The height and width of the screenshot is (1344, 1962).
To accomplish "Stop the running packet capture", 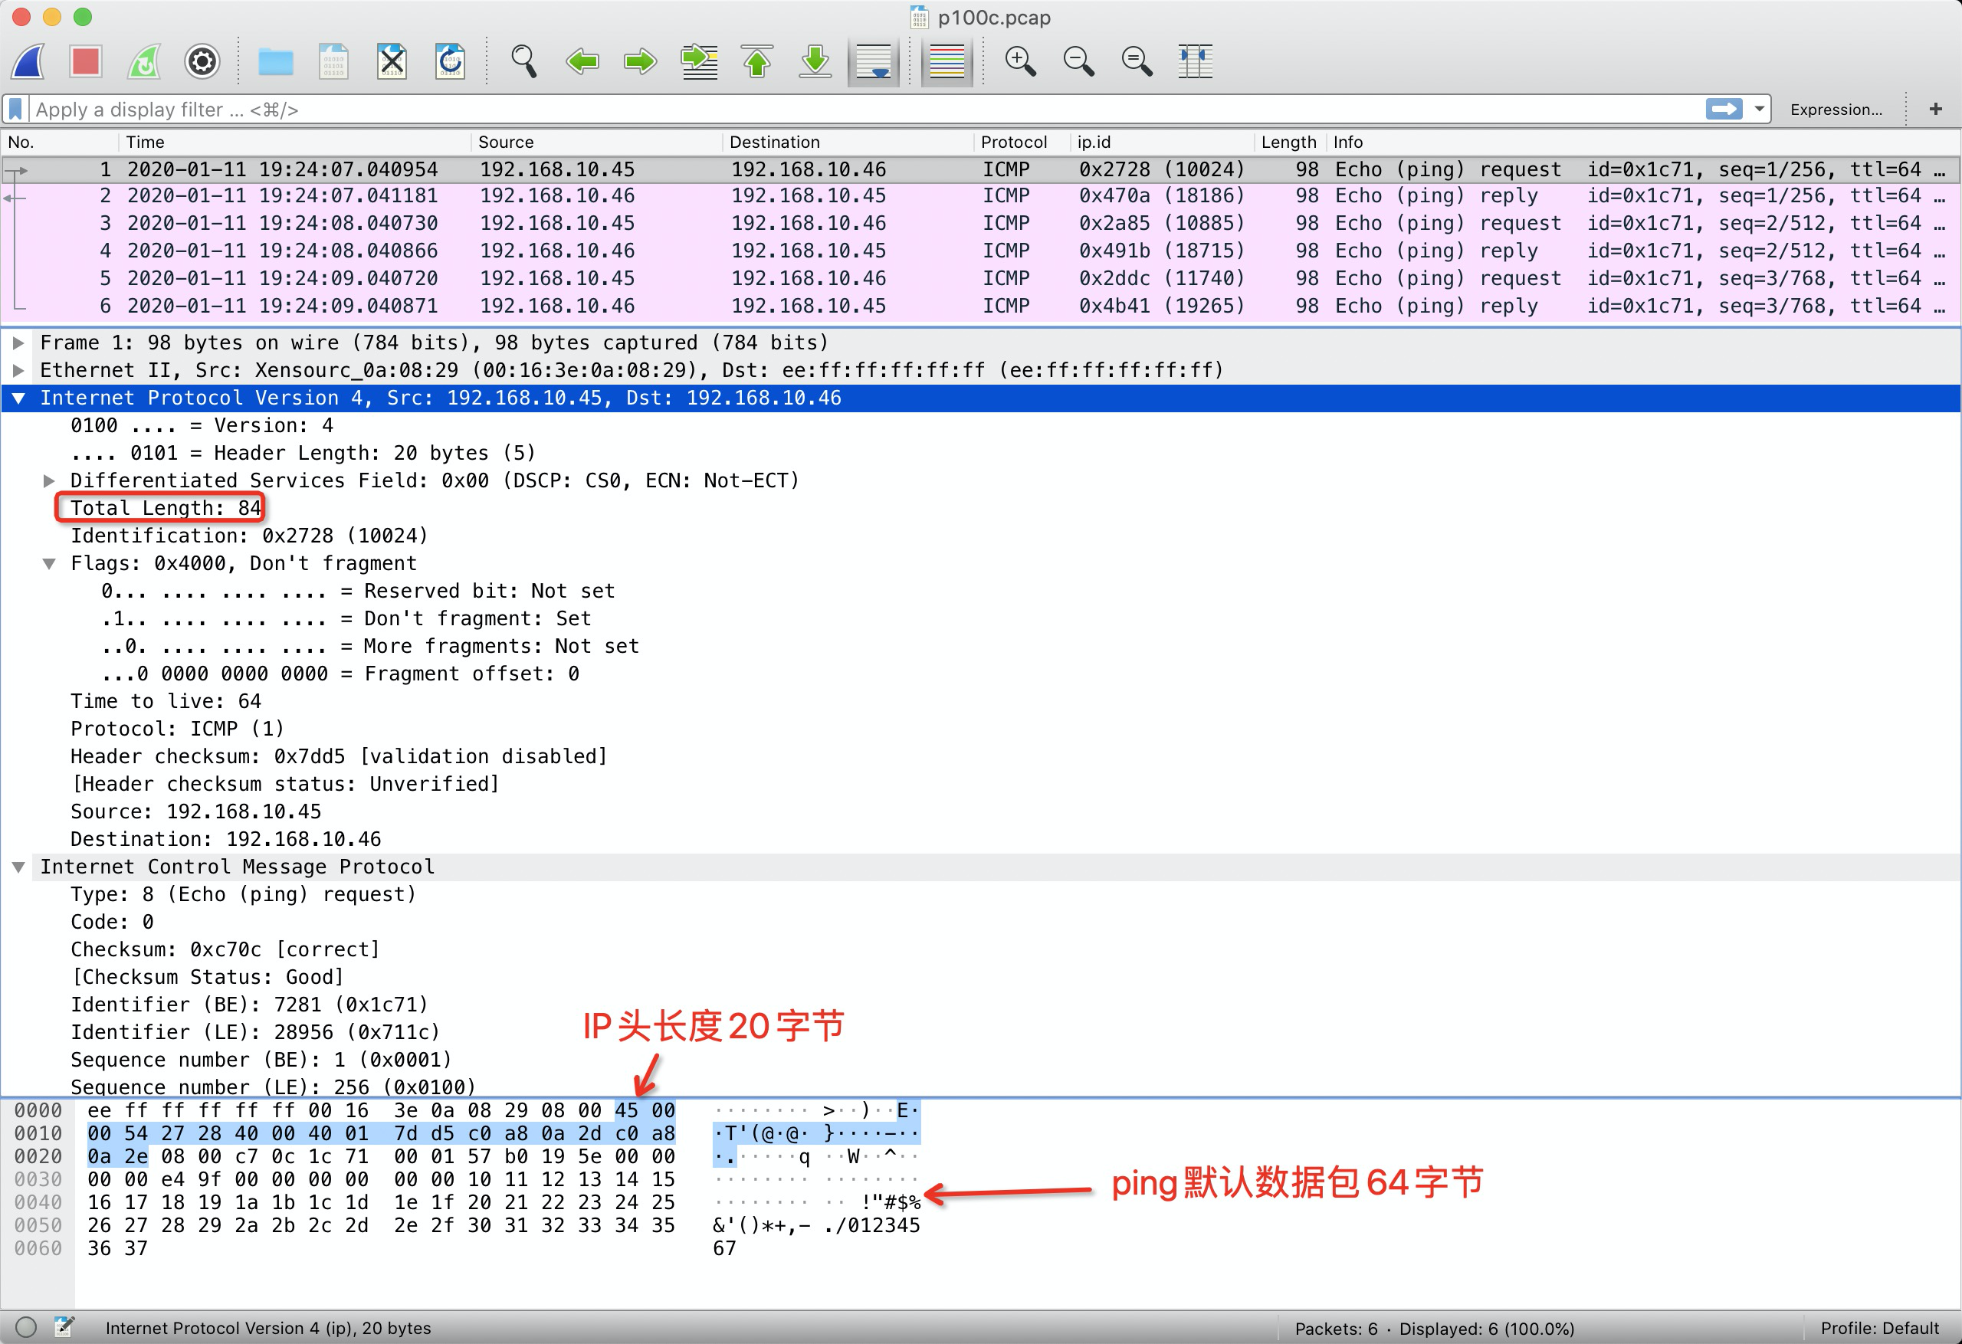I will point(85,61).
